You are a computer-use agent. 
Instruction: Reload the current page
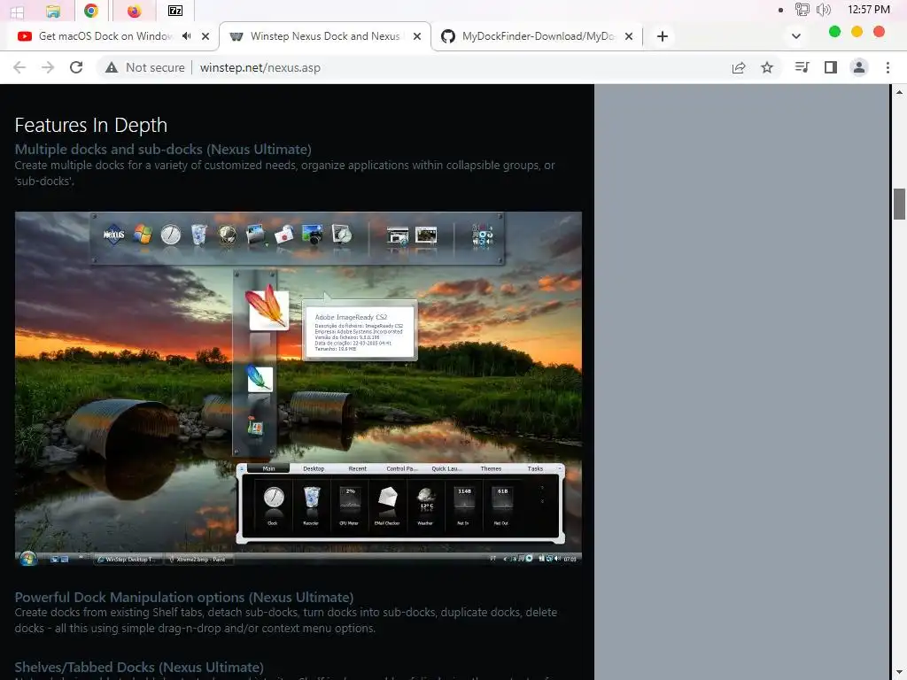pos(76,67)
